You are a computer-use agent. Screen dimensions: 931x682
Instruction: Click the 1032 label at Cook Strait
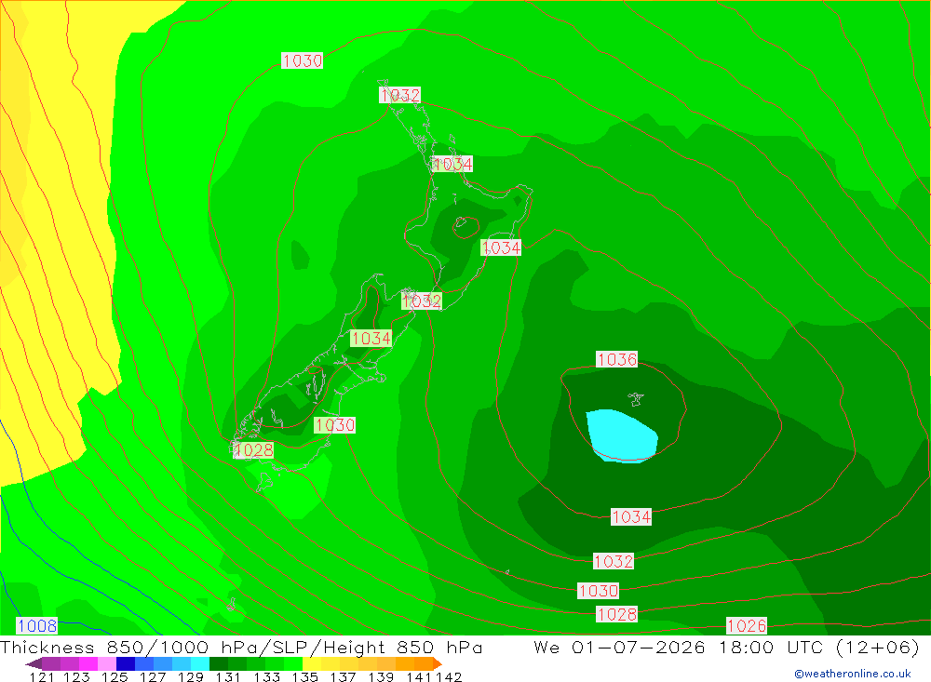422,301
